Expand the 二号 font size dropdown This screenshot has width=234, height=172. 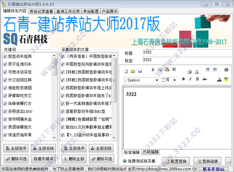point(174,80)
